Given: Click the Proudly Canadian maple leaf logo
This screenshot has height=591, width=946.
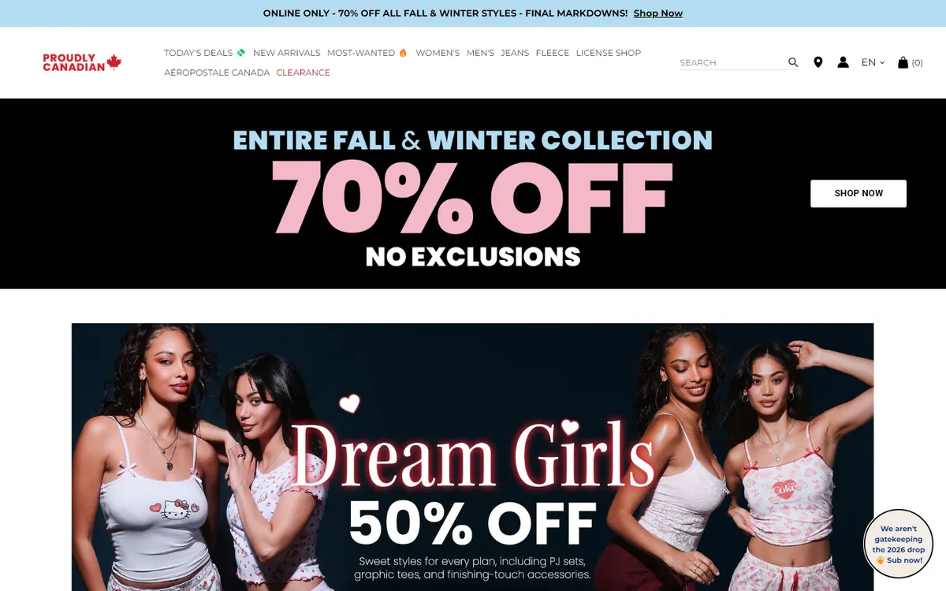Looking at the screenshot, I should 82,62.
